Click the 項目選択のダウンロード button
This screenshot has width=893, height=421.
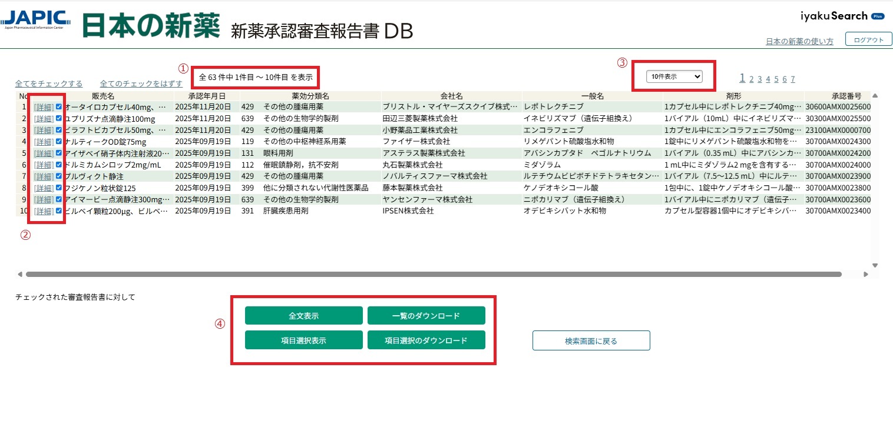click(x=426, y=340)
